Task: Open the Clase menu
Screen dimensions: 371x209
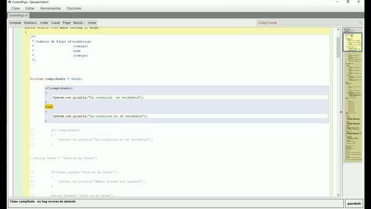Action: pos(16,8)
